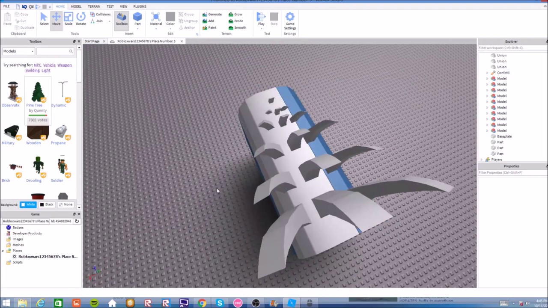Toggle Collisions on or off
Screen dimensions: 548x308
(101, 14)
